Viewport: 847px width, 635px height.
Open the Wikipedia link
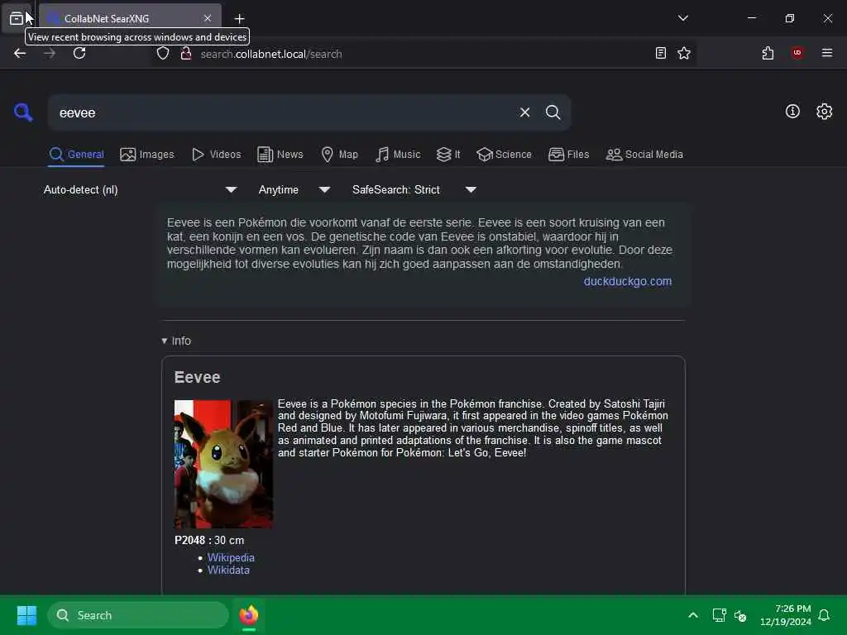[x=231, y=558]
